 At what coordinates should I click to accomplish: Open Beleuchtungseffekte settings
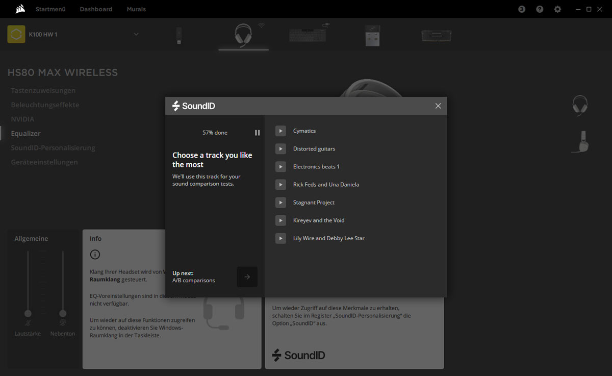click(45, 105)
